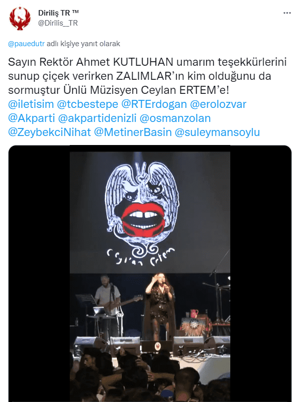
Task: Click the Ceylan Ertem logo in video
Action: 141,213
